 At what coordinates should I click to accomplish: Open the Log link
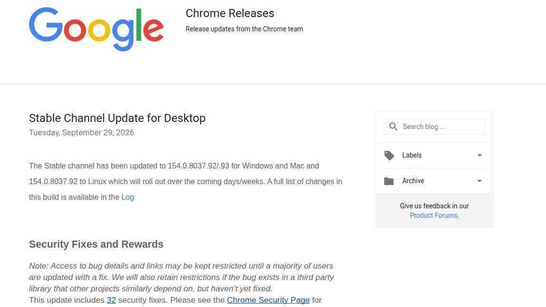click(128, 197)
